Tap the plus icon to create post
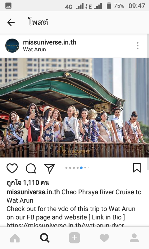The width and height of the screenshot is (149, 249). (x=74, y=238)
